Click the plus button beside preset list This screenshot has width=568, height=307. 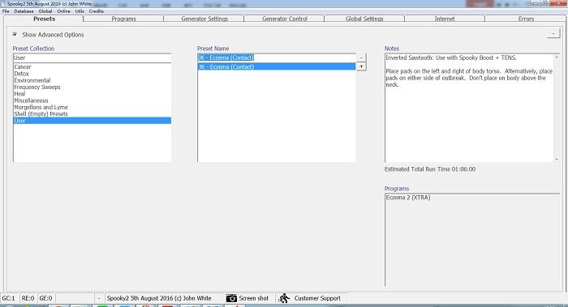coord(361,66)
